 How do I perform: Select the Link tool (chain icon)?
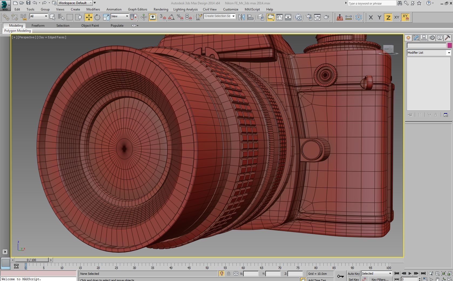6,17
